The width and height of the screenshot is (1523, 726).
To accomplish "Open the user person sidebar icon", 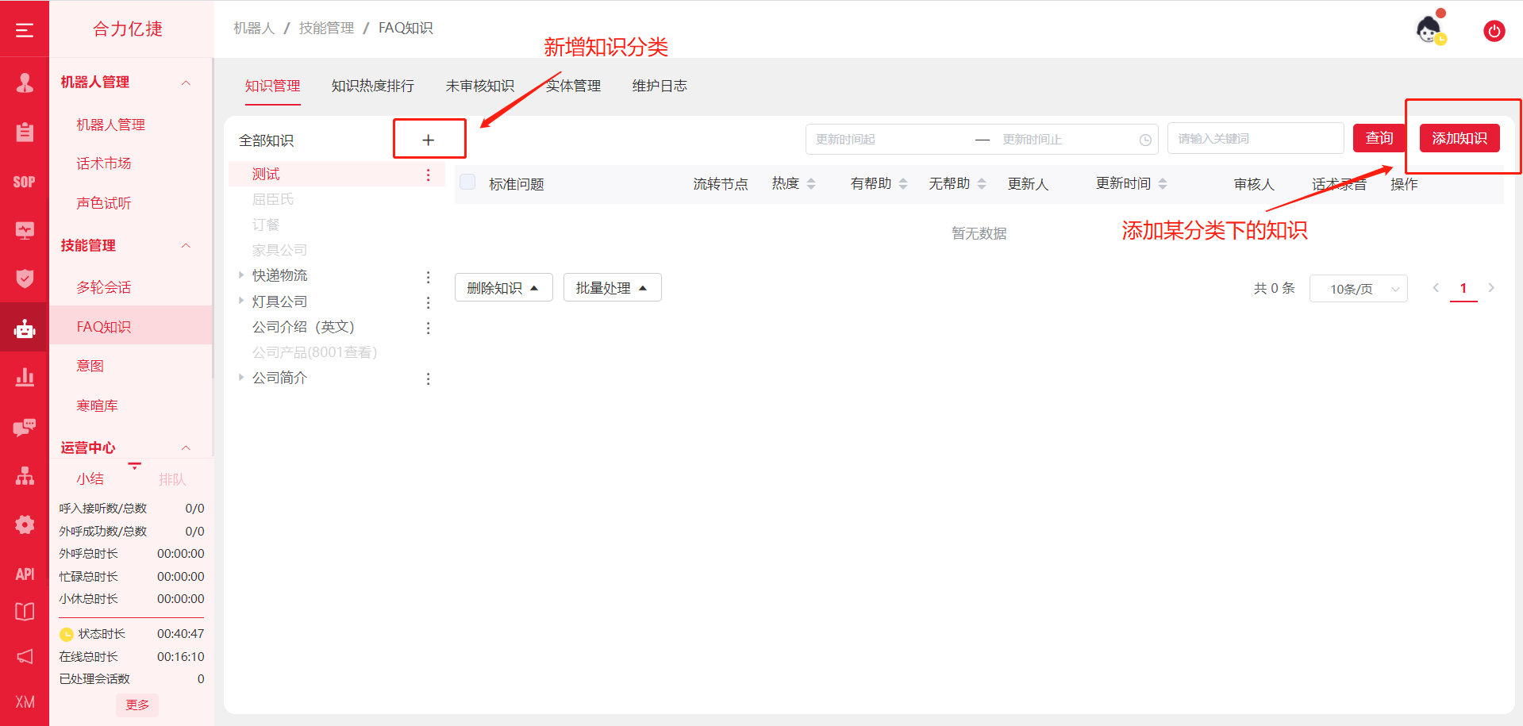I will pyautogui.click(x=25, y=83).
